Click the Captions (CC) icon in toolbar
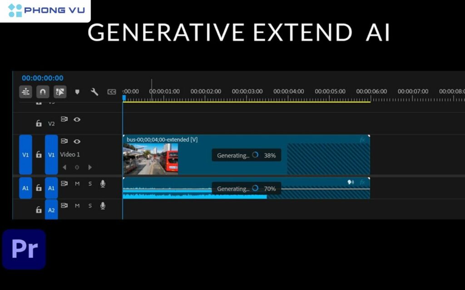 (112, 92)
